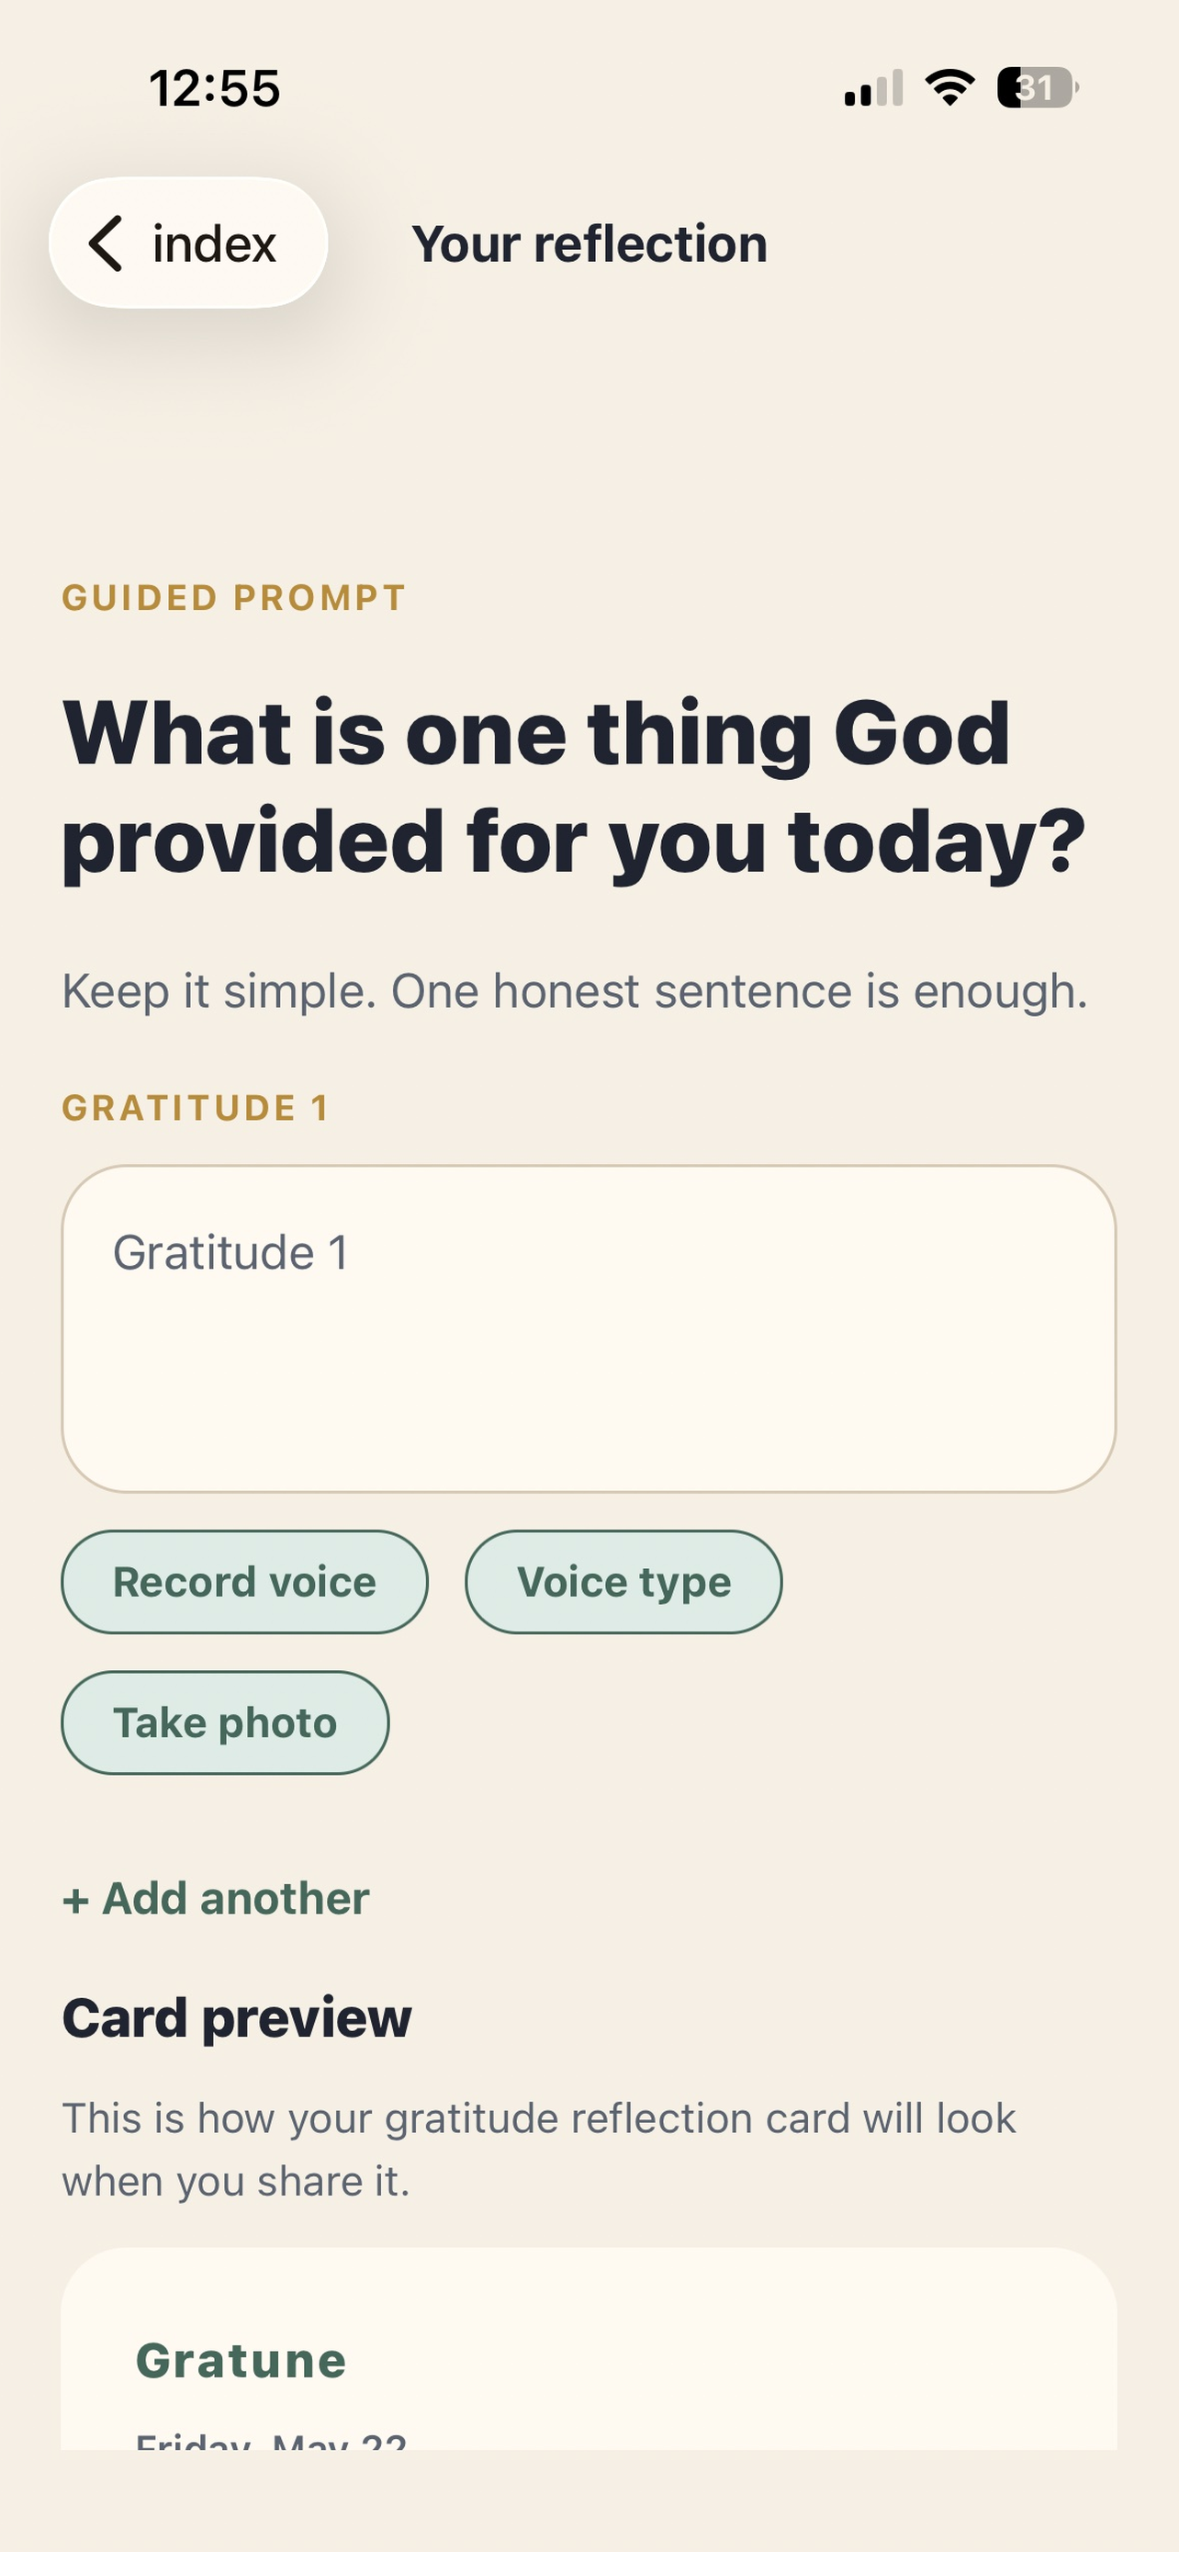Tap the plus icon beside Add another
Viewport: 1179px width, 2552px height.
coord(76,1900)
